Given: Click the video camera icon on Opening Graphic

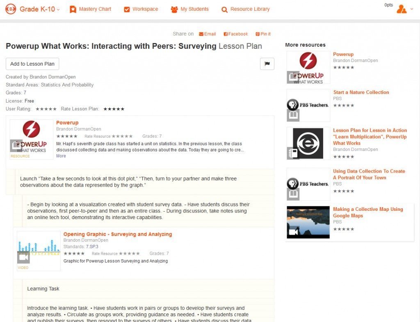Looking at the screenshot, I should (23, 257).
